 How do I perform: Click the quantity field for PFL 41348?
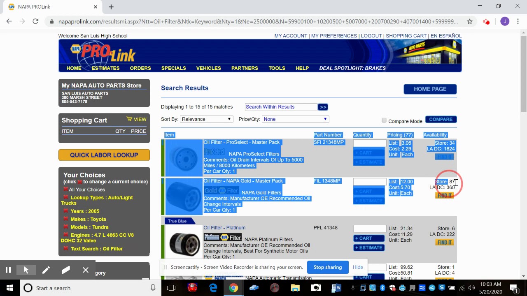[370, 229]
